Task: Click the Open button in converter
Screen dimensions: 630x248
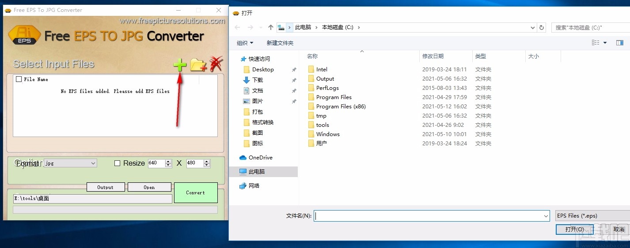Action: (x=149, y=187)
